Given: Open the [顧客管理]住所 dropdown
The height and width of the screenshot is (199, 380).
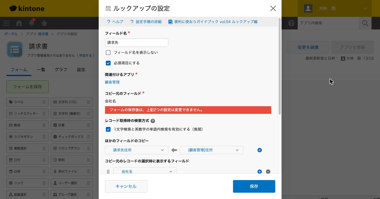Looking at the screenshot, I should [x=212, y=150].
